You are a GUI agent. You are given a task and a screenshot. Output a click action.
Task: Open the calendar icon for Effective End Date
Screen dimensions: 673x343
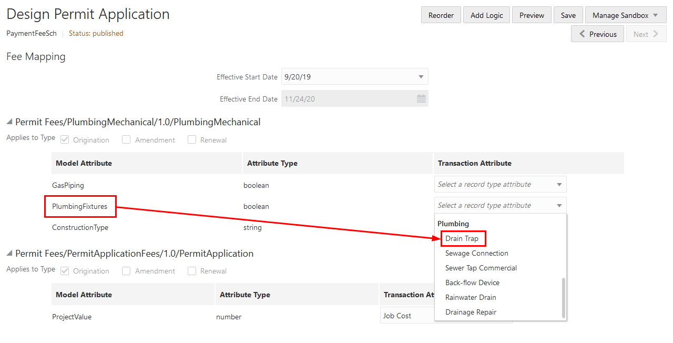(421, 98)
